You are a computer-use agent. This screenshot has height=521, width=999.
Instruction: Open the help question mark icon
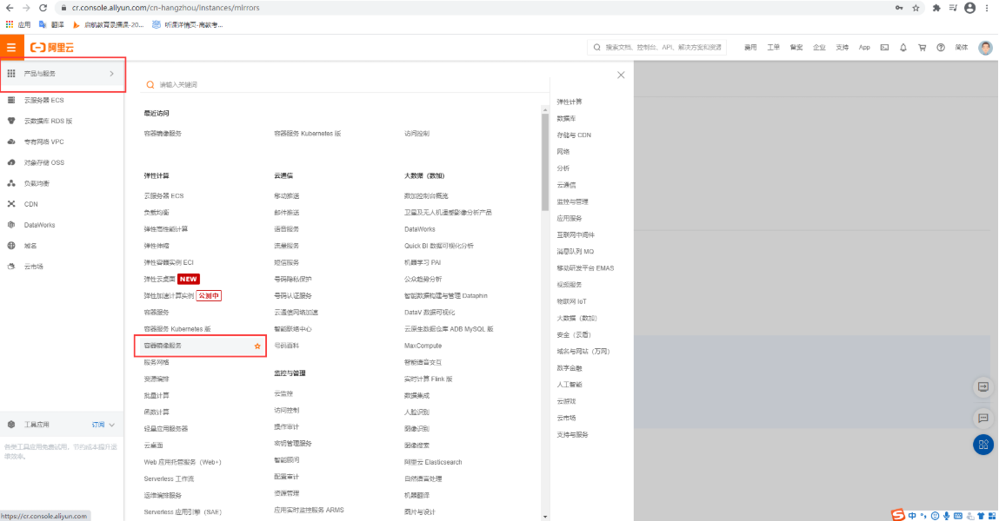pyautogui.click(x=941, y=47)
